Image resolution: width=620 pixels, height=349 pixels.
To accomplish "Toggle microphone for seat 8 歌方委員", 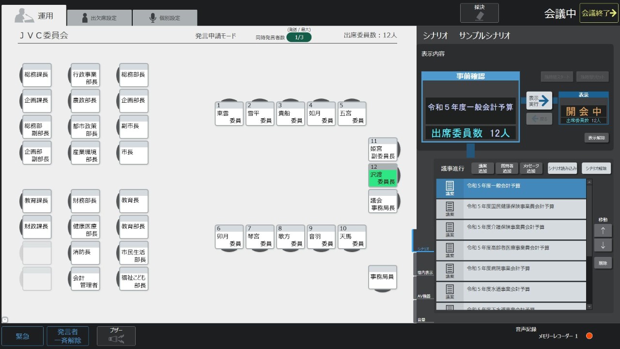I will pos(291,237).
